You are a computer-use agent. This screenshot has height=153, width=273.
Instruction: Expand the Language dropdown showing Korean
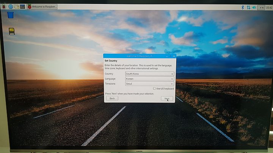click(149, 79)
